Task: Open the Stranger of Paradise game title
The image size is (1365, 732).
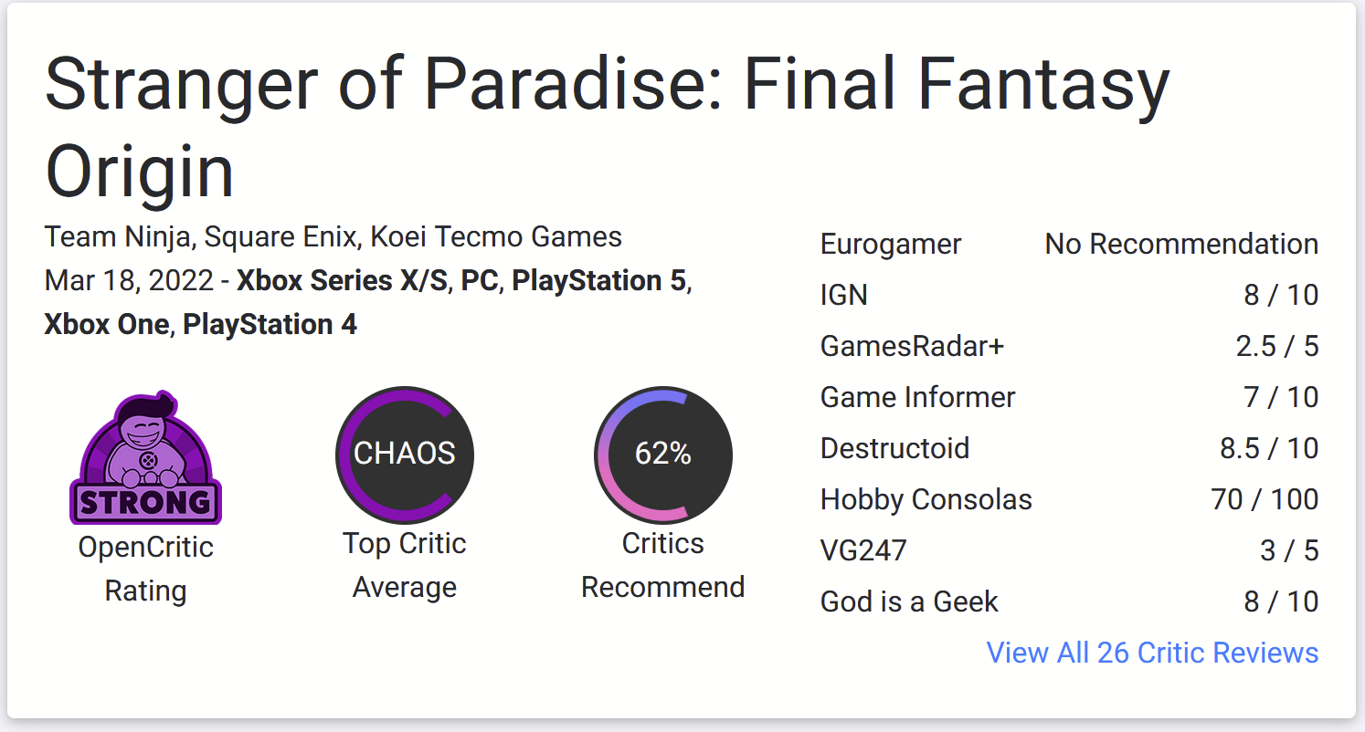Action: [608, 127]
